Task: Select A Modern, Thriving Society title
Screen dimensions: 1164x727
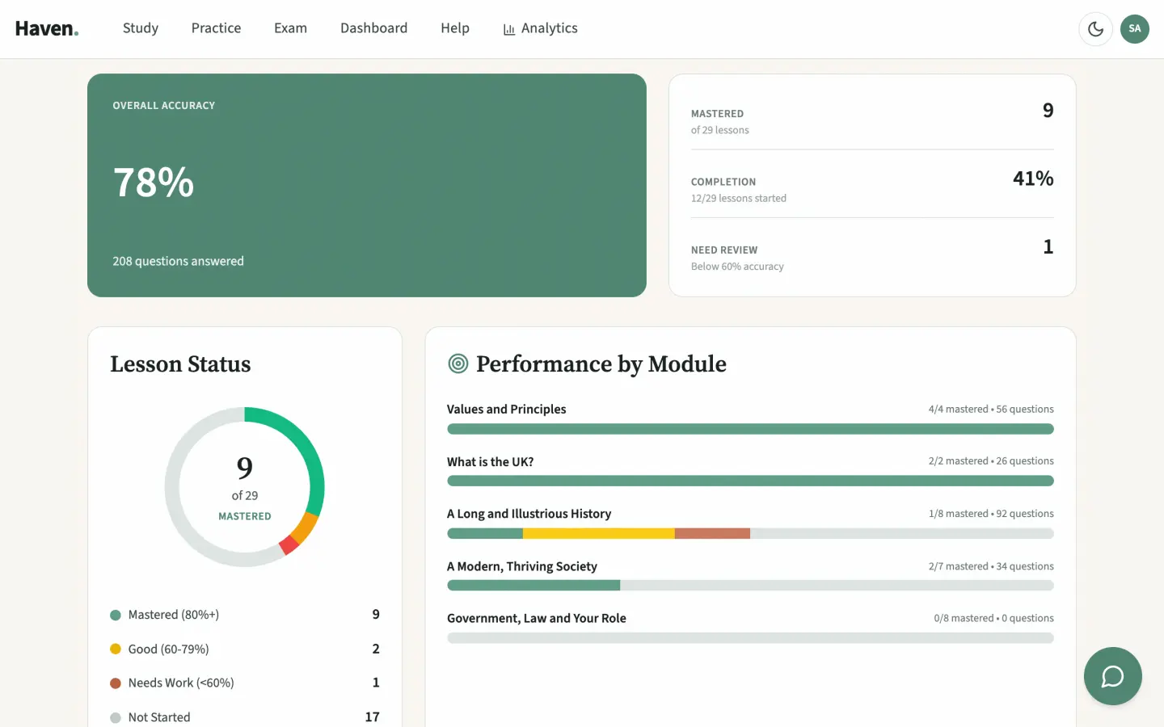Action: [522, 566]
